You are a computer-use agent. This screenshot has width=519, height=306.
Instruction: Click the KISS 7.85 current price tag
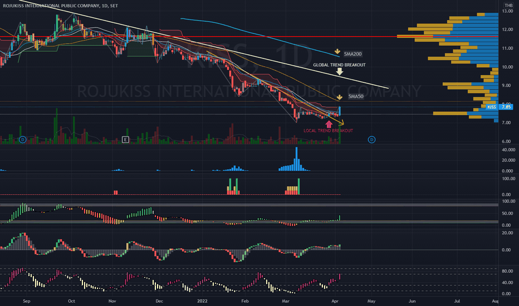coord(500,107)
